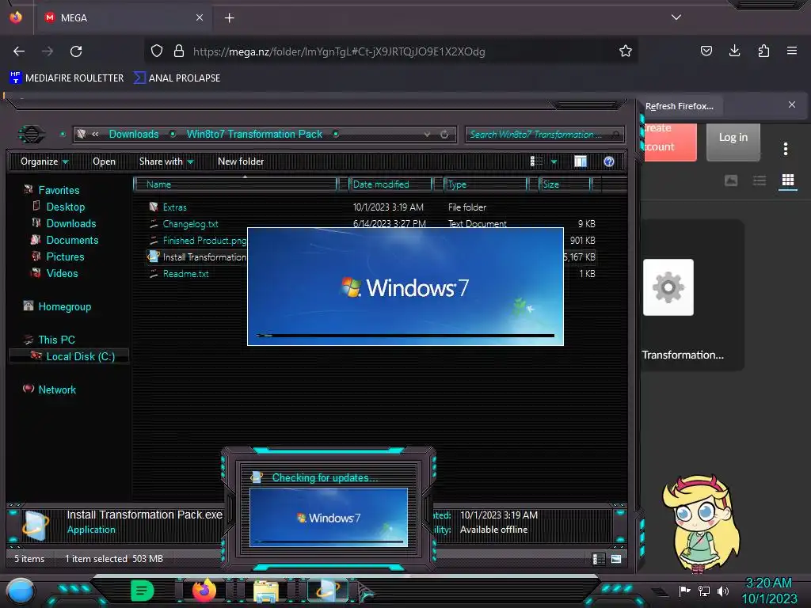Viewport: 811px width, 608px height.
Task: Toggle Explorer preview pane
Action: point(581,161)
